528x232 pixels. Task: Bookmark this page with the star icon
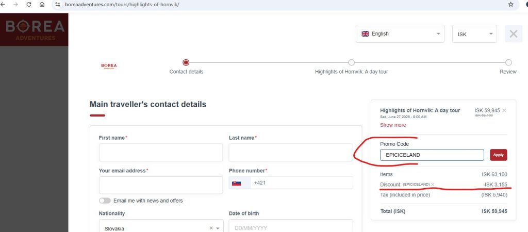(x=510, y=5)
